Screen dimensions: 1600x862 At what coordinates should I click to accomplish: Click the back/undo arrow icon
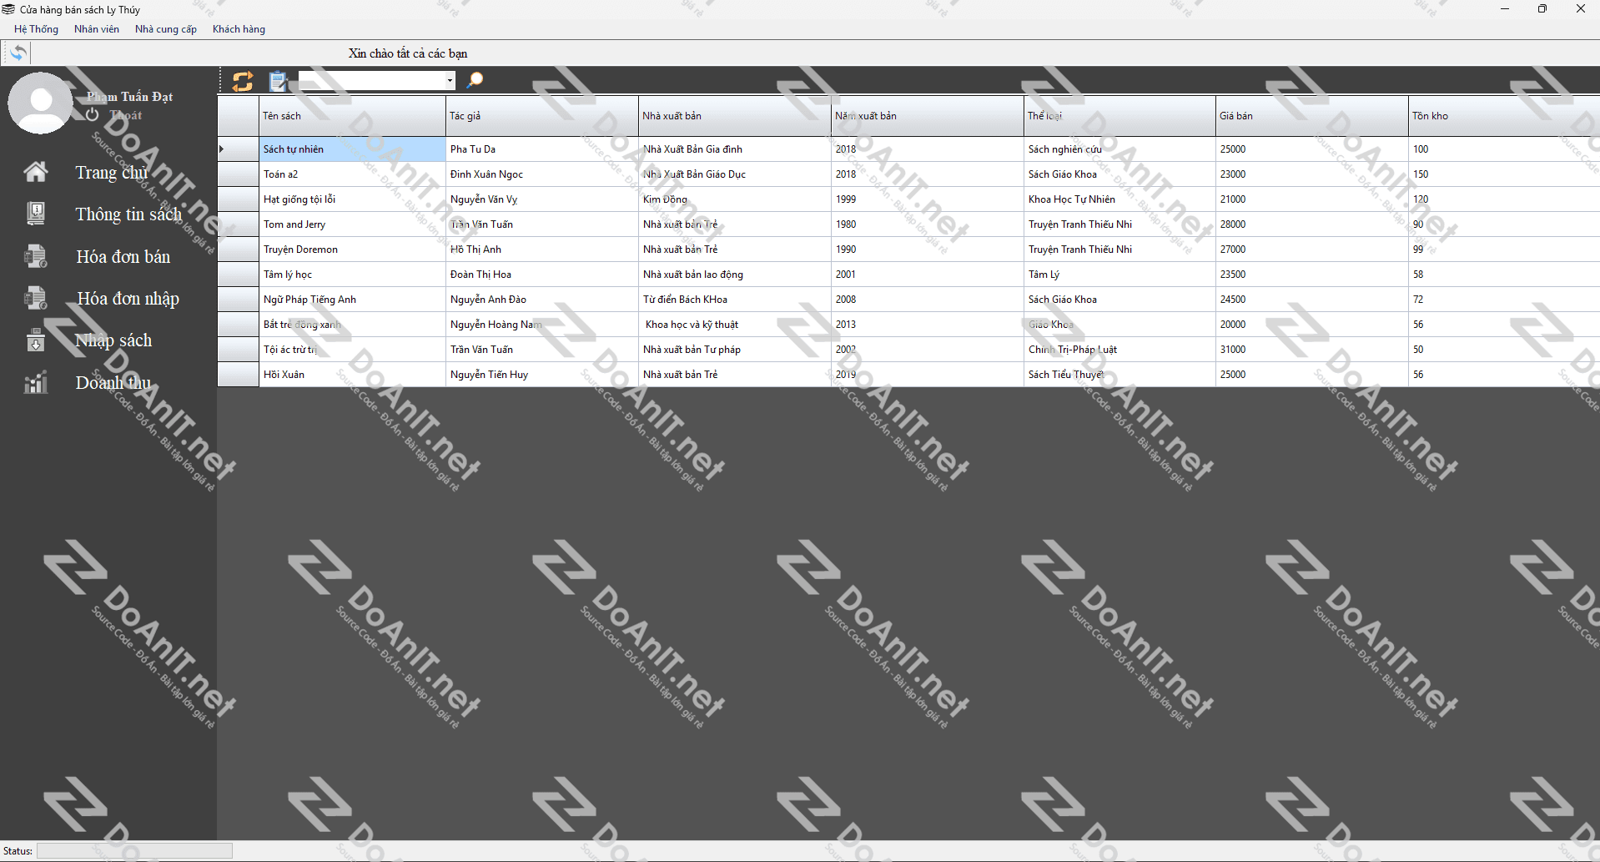click(x=18, y=53)
